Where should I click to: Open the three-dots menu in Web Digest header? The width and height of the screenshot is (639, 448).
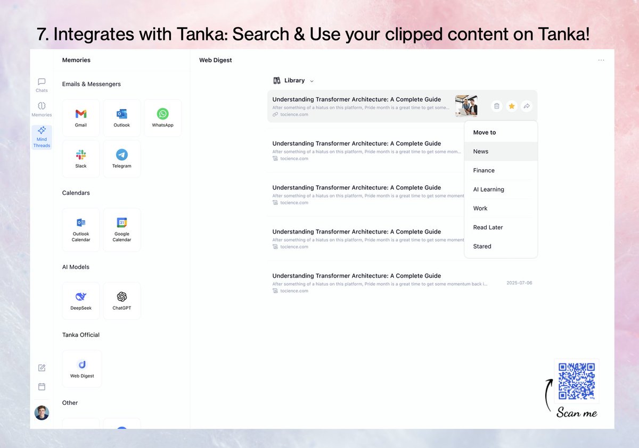[x=601, y=60]
